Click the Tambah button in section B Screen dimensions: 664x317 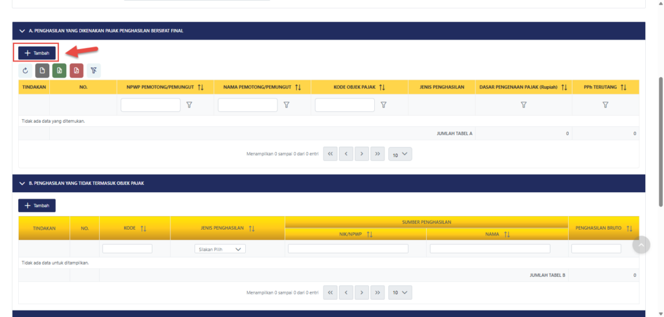click(37, 205)
